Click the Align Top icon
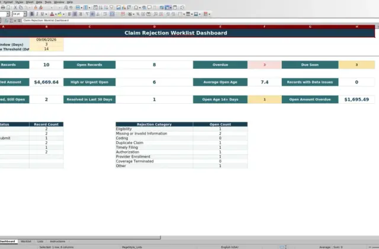The height and width of the screenshot is (249, 379). coord(87,14)
